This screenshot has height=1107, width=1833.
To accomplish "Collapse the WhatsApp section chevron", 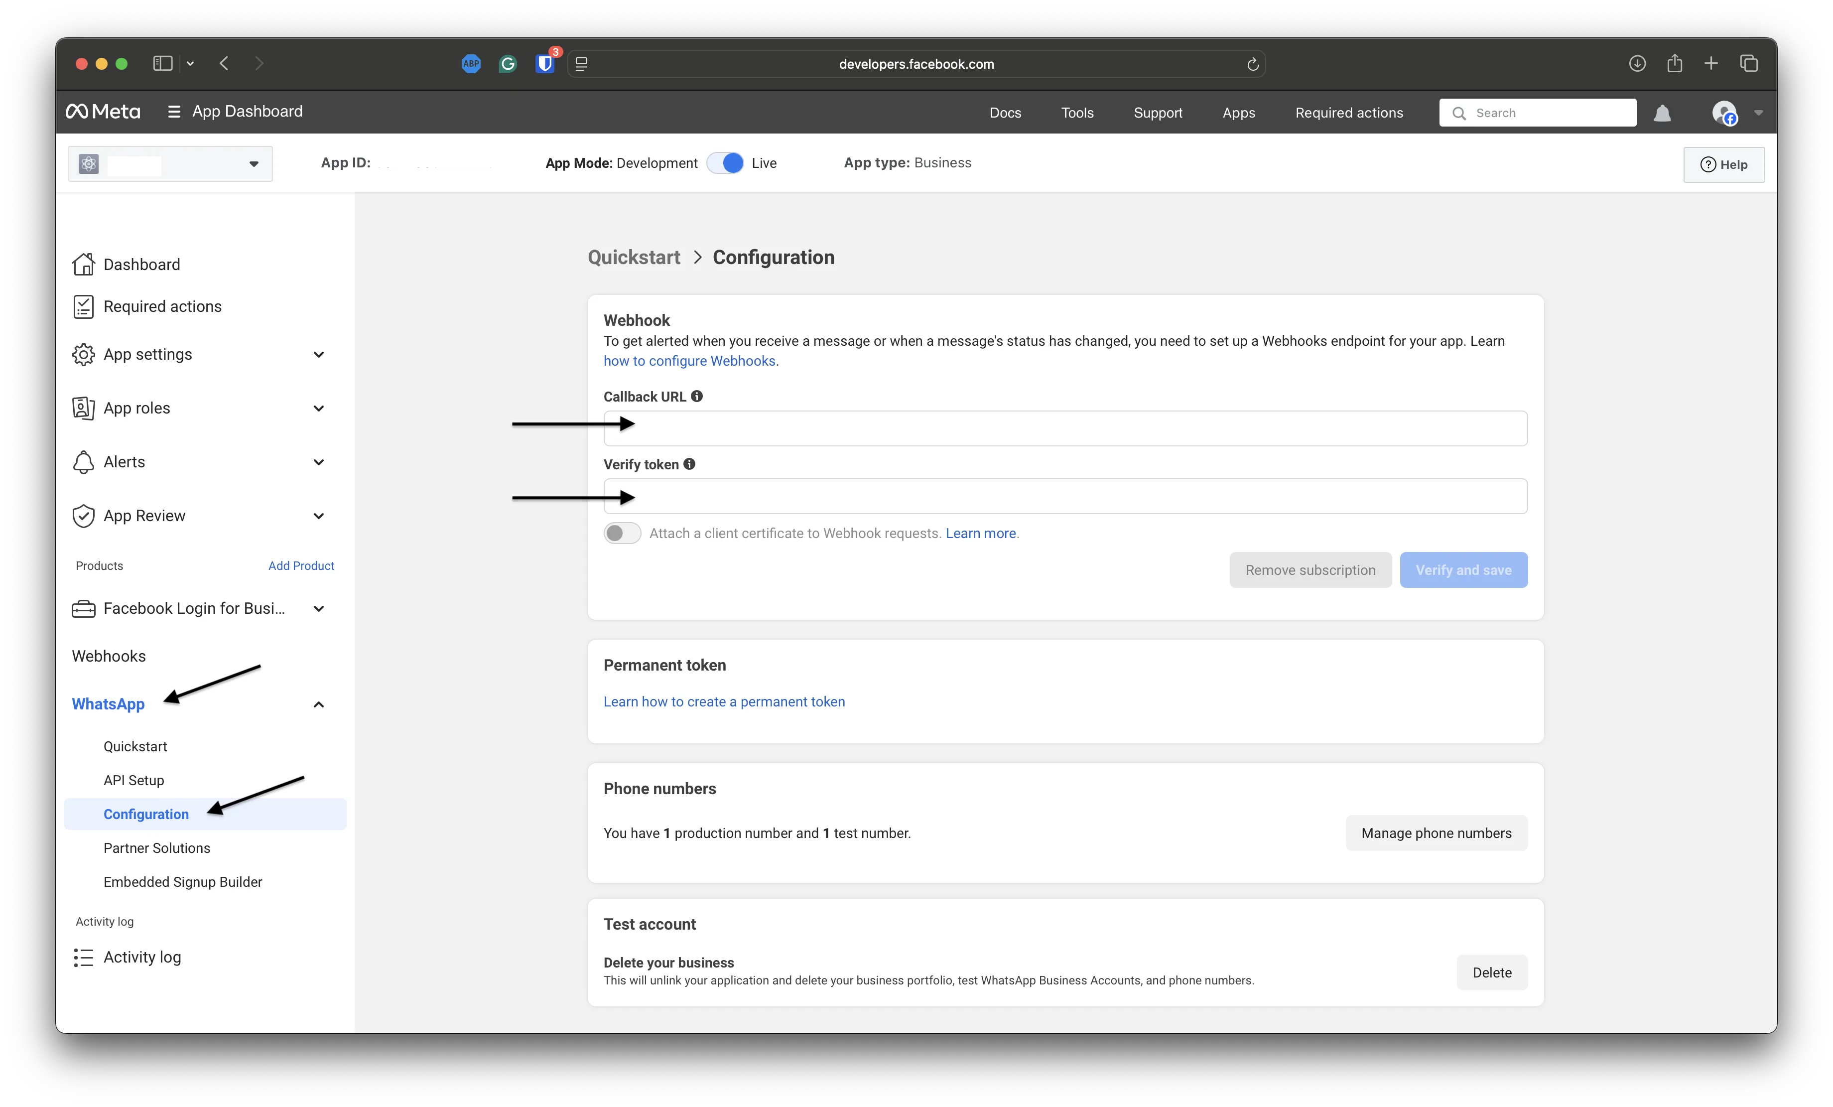I will tap(319, 704).
